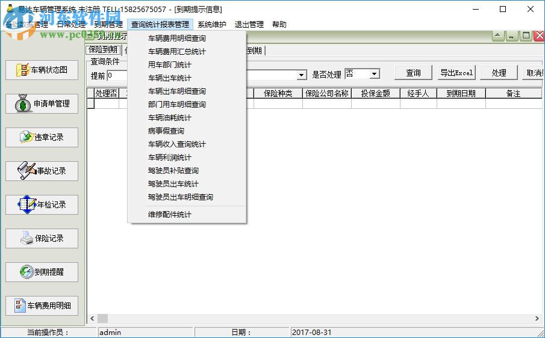This screenshot has height=338, width=545.
Task: Choose 驾驶员出车统计 from menu
Action: click(187, 183)
